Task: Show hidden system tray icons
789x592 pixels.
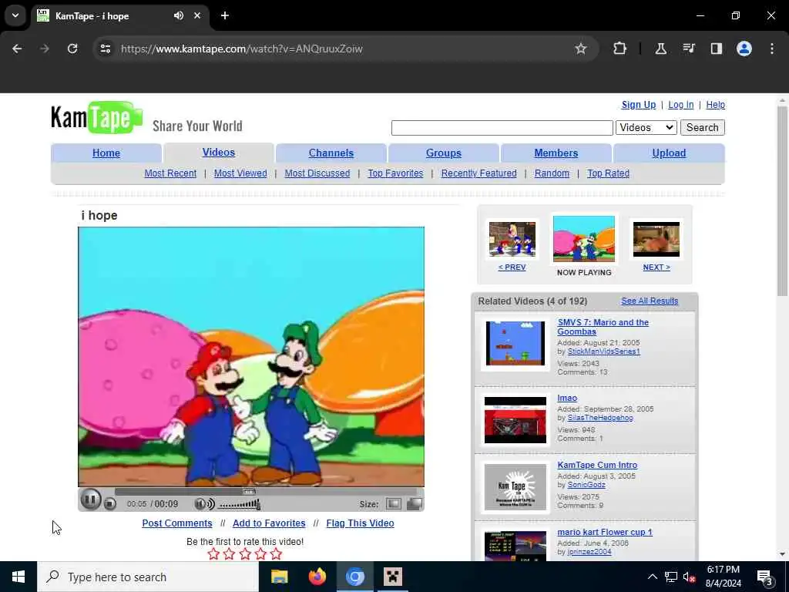Action: click(x=652, y=577)
